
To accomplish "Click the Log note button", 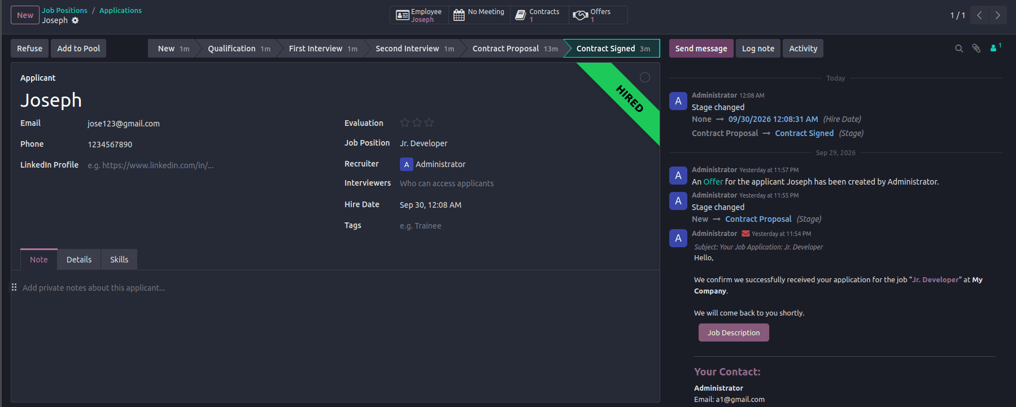I will [758, 49].
